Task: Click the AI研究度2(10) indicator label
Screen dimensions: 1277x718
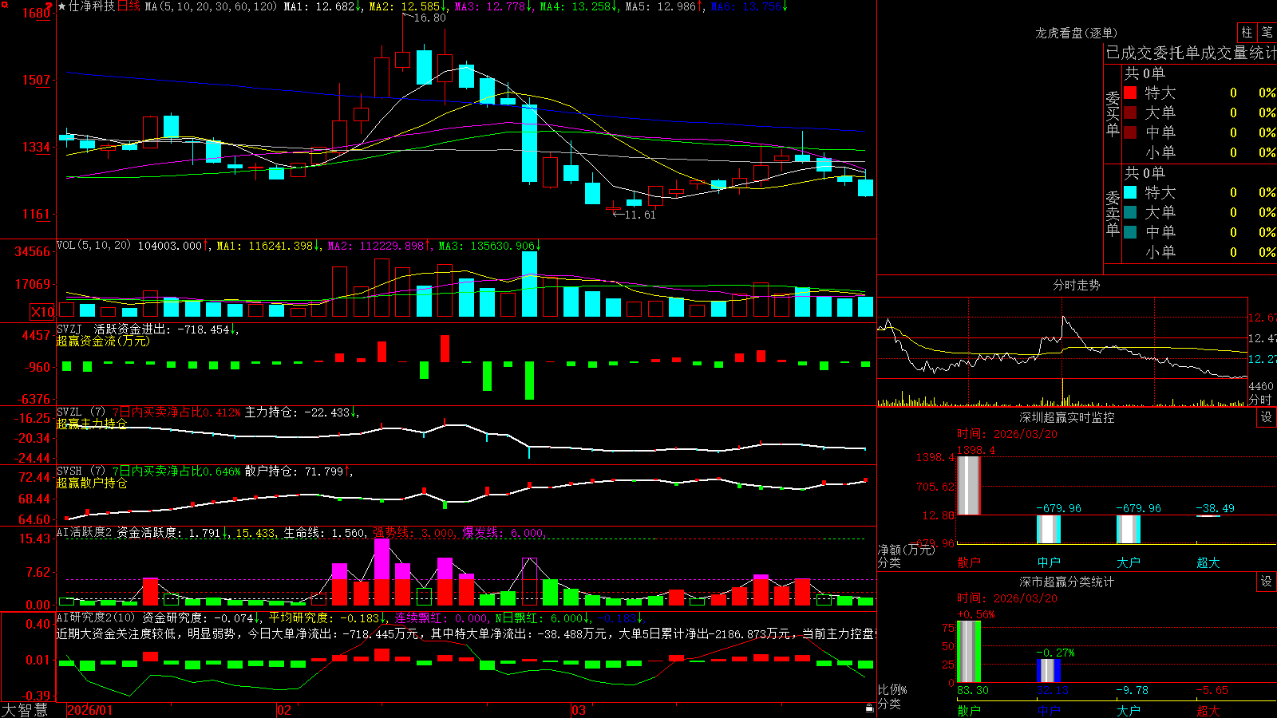Action: [x=96, y=617]
